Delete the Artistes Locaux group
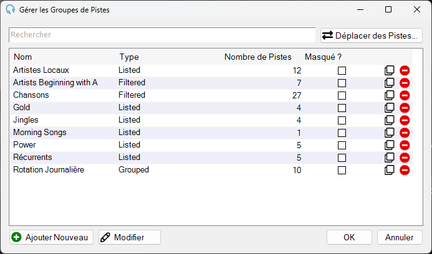432x254 pixels. pyautogui.click(x=405, y=70)
